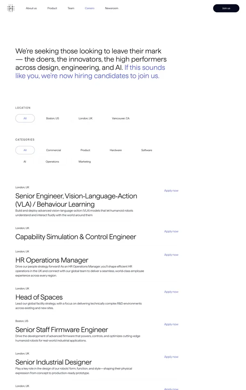The height and width of the screenshot is (390, 246).
Task: Apply now for HR Operations Manager
Action: tap(171, 255)
